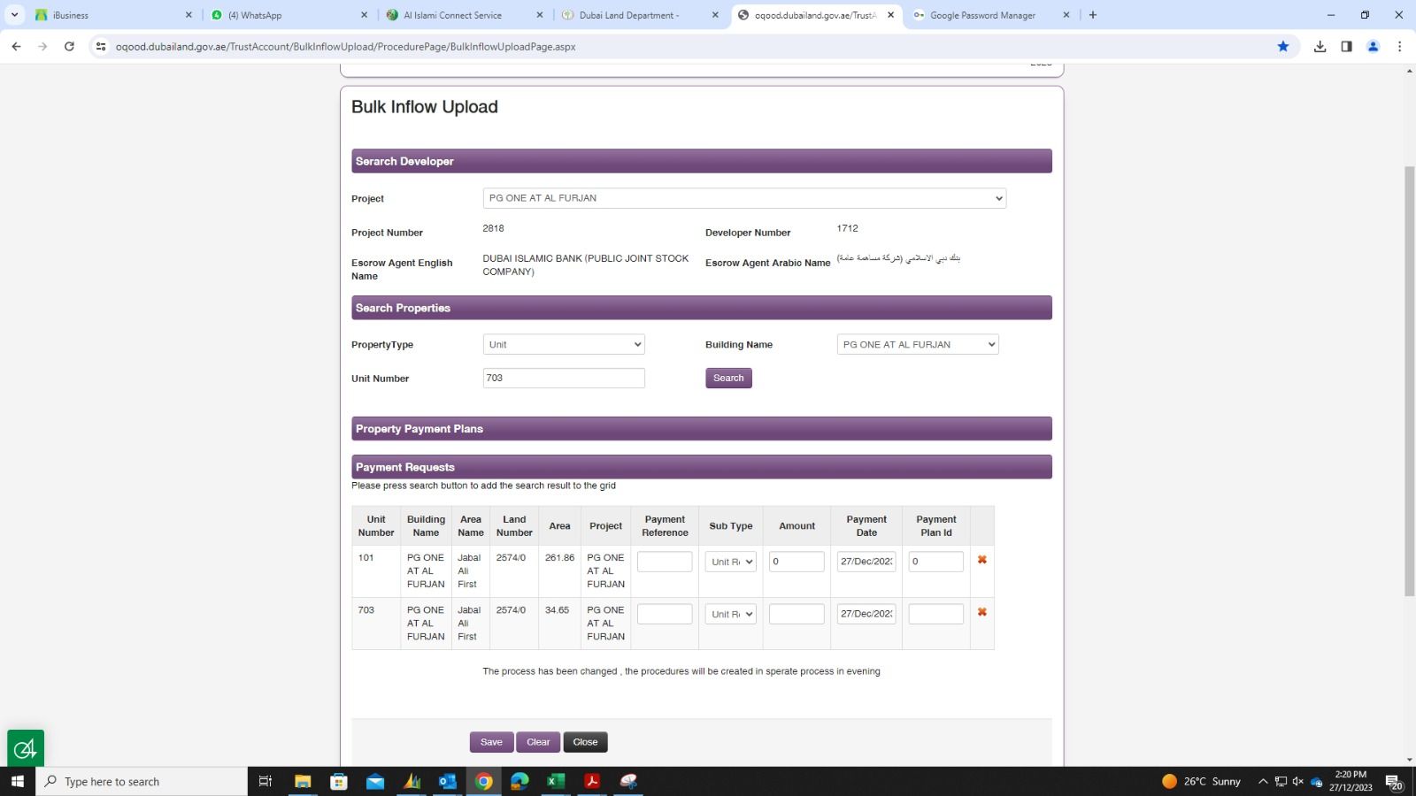The width and height of the screenshot is (1416, 796).
Task: Delete the unit 101 payment row
Action: pos(981,560)
